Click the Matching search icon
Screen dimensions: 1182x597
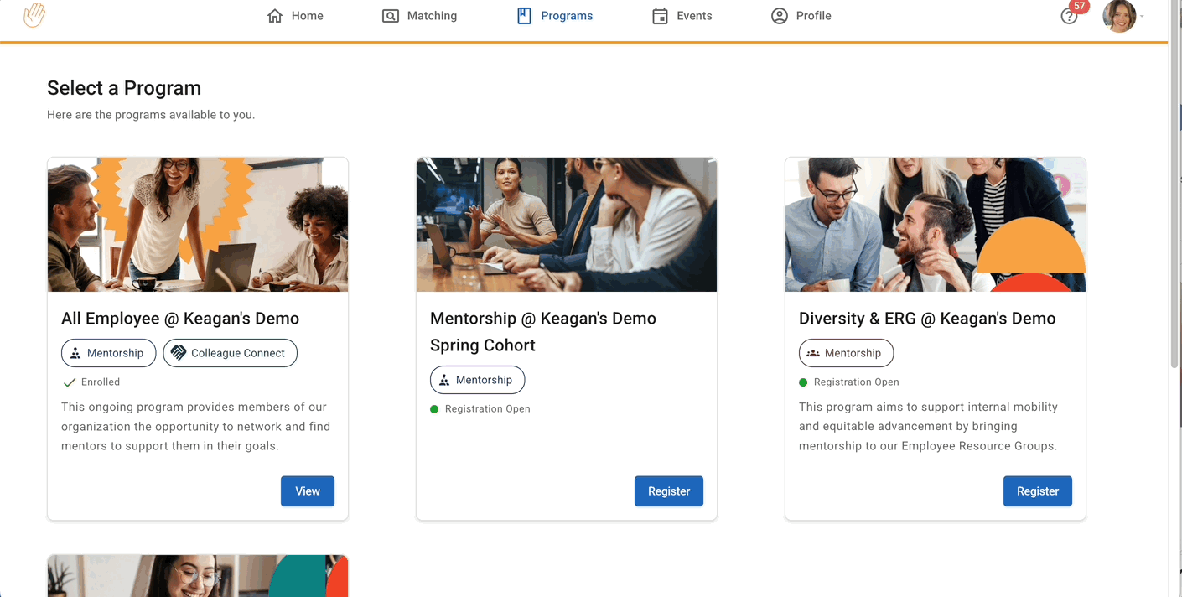[x=391, y=16]
